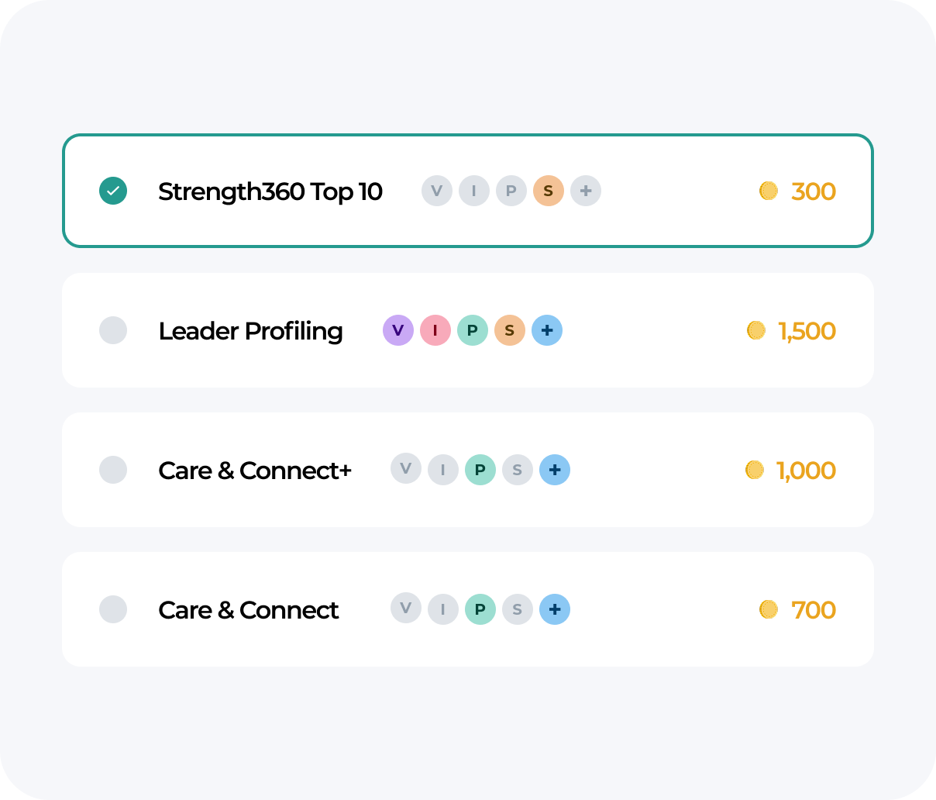Choose the Care & Connect+ radio button
The image size is (936, 800).
point(113,470)
